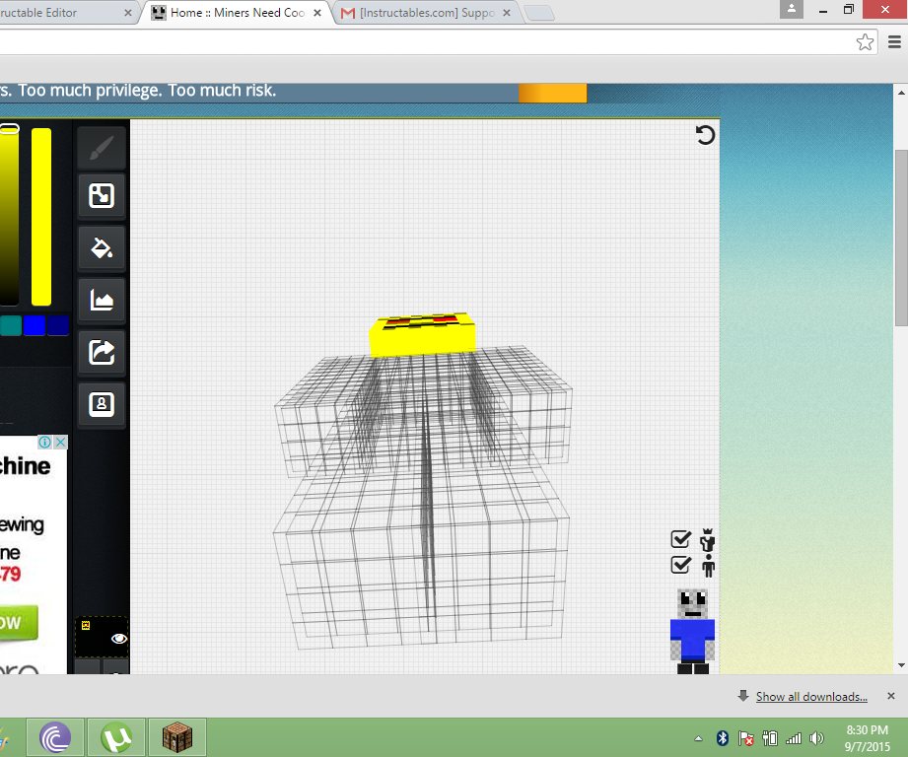The height and width of the screenshot is (757, 908).
Task: Click the reset view circular arrow icon
Action: click(x=704, y=135)
